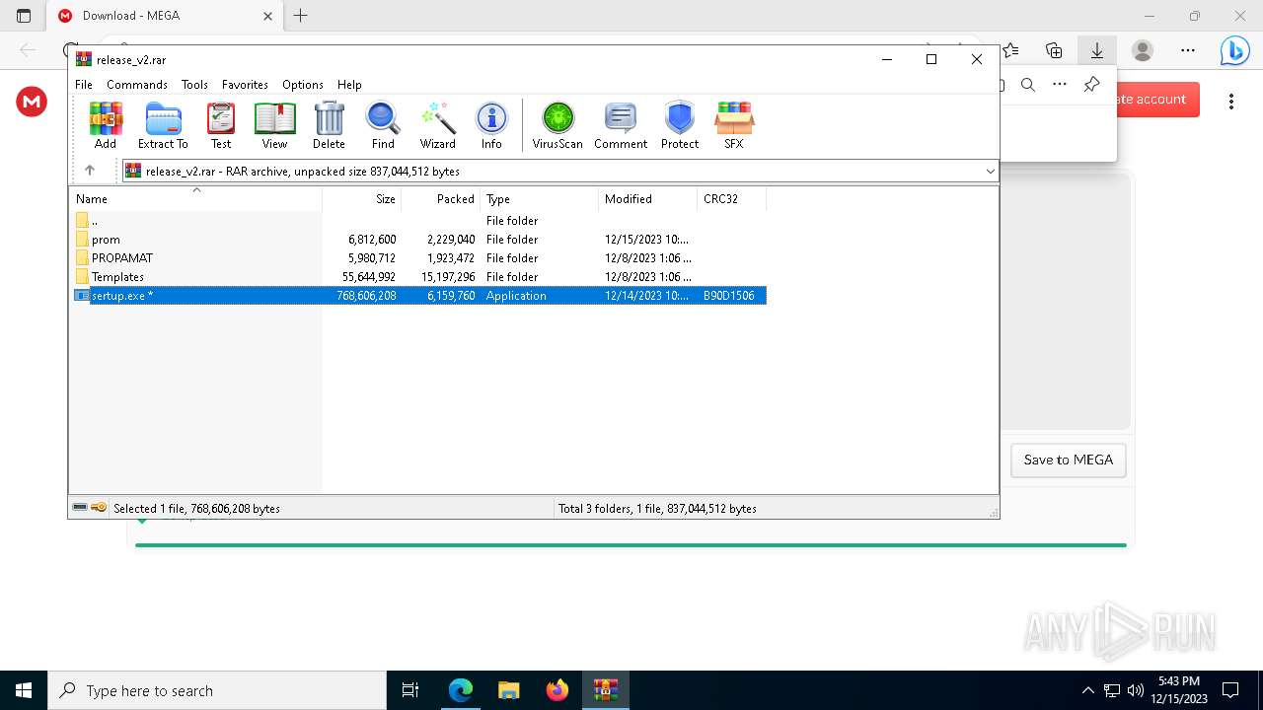Click the volume icon in tray

point(1136,690)
